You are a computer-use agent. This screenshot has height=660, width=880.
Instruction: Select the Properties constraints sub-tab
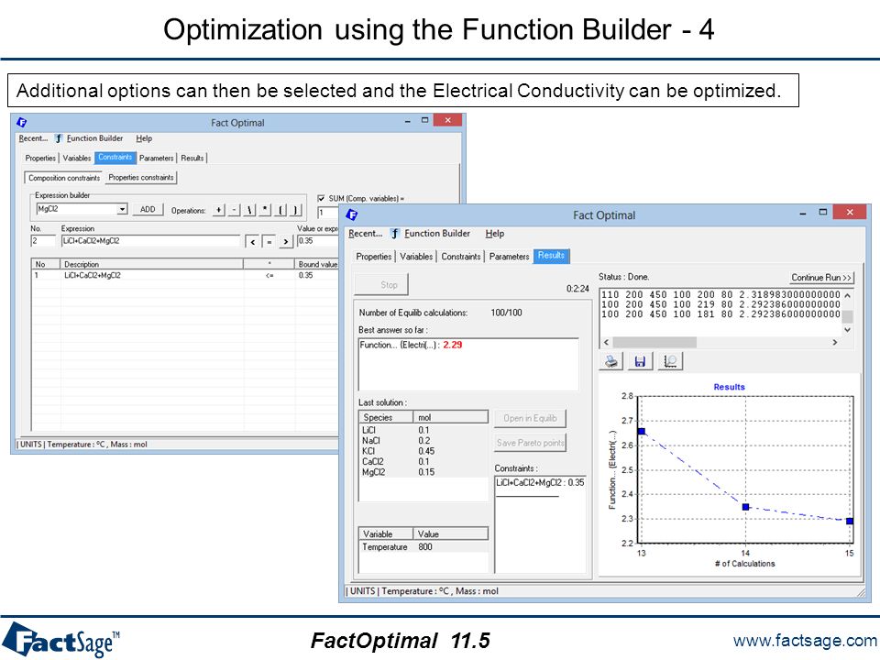click(x=141, y=177)
